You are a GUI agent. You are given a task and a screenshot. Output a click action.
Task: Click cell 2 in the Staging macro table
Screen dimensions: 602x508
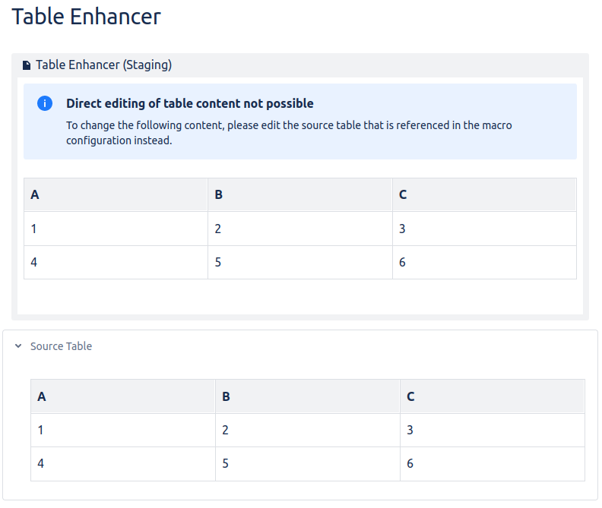tap(218, 229)
